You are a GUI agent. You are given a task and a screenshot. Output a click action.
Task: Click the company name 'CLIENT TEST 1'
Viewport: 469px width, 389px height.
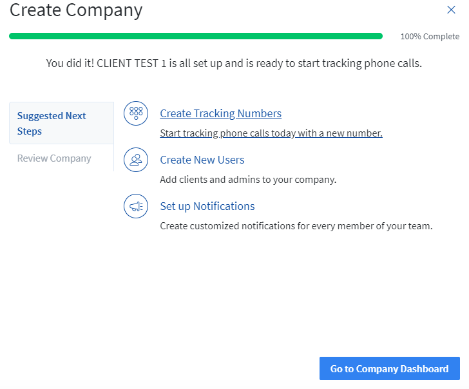pyautogui.click(x=131, y=64)
